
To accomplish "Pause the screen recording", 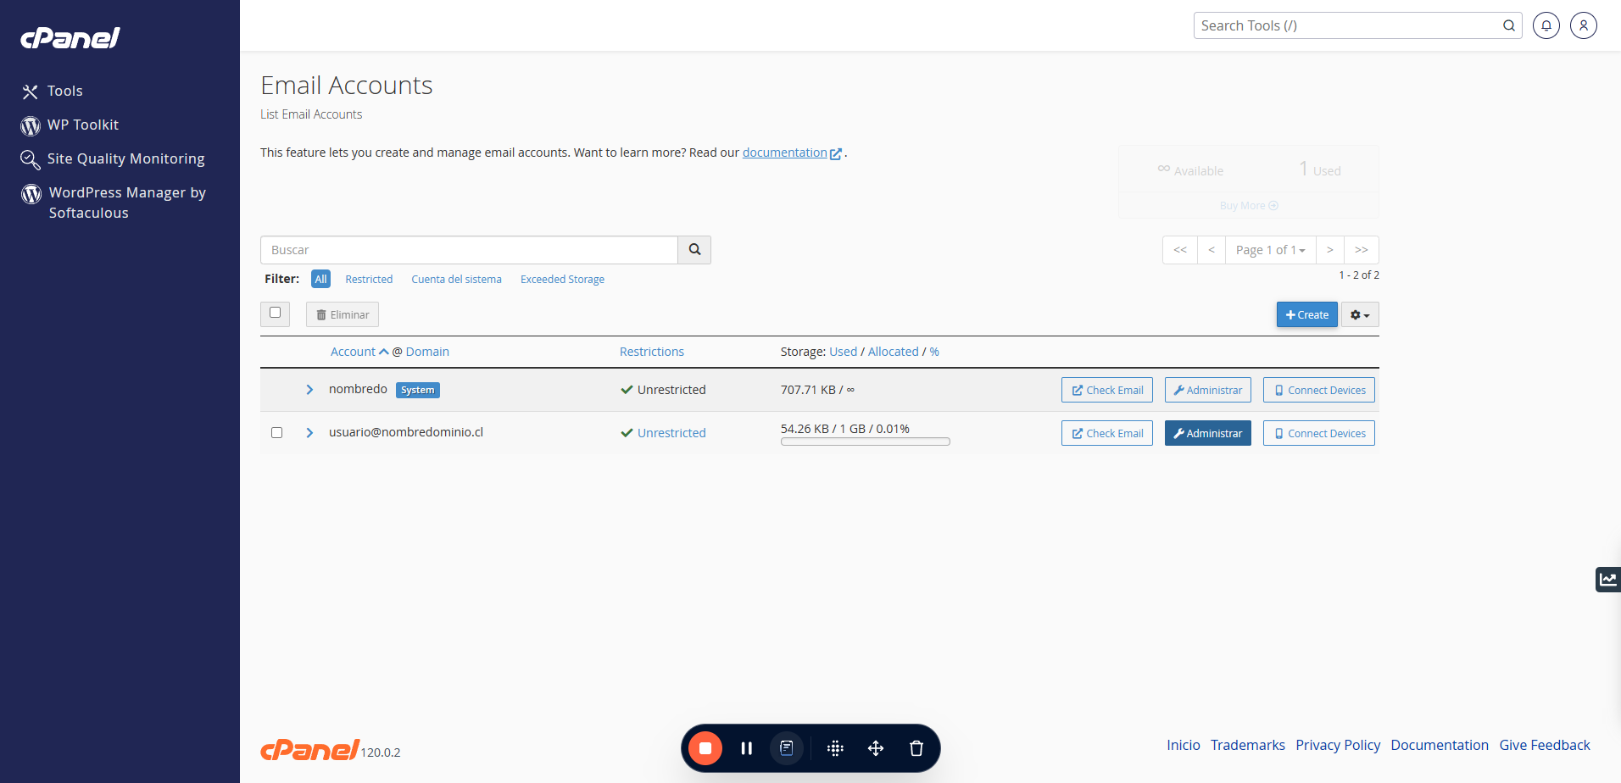I will click(x=746, y=748).
